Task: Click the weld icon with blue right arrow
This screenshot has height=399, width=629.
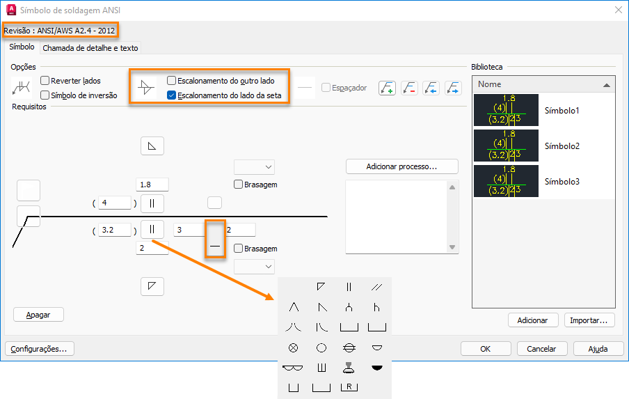Action: coord(453,88)
